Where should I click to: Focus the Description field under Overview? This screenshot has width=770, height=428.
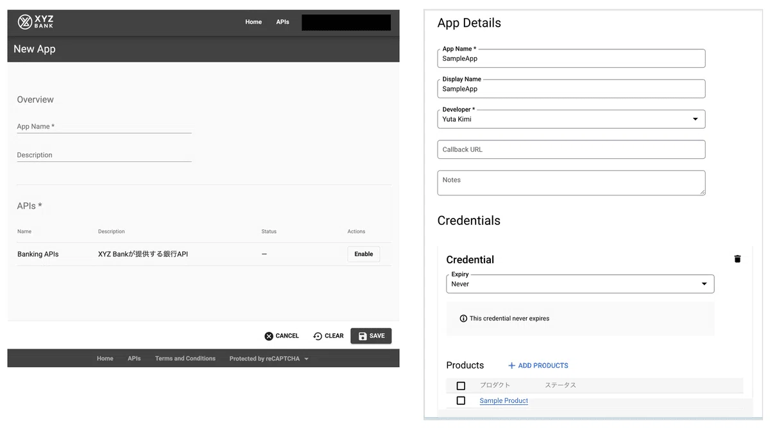104,155
